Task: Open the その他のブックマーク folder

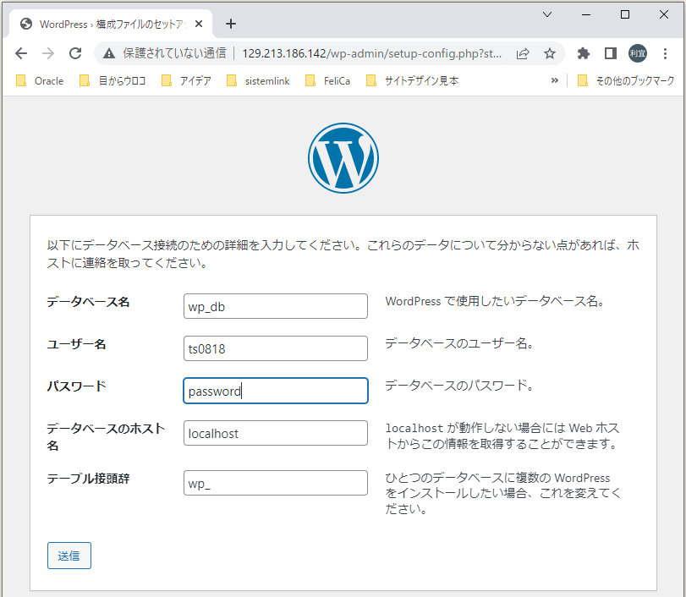Action: pos(626,81)
